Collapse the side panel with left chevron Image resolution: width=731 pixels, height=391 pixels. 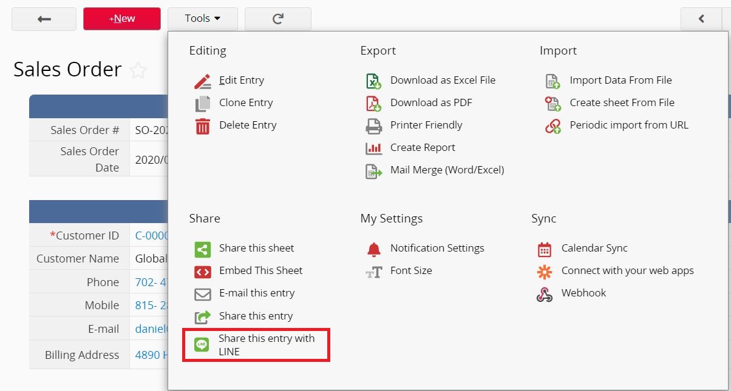tap(701, 19)
